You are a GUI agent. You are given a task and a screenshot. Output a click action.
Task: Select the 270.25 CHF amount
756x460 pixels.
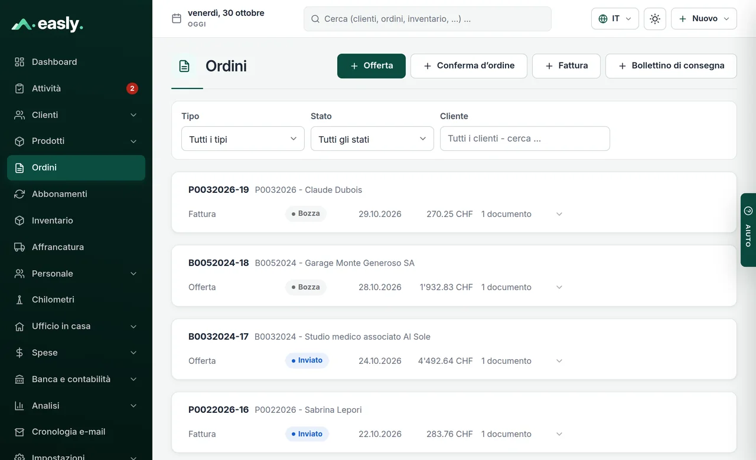point(449,214)
